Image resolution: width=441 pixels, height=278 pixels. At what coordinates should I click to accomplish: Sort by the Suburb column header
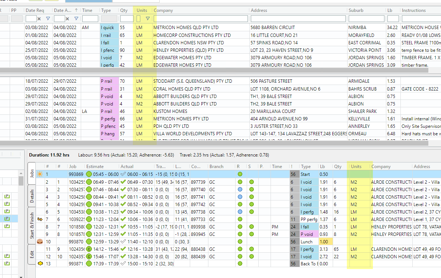tap(356, 10)
